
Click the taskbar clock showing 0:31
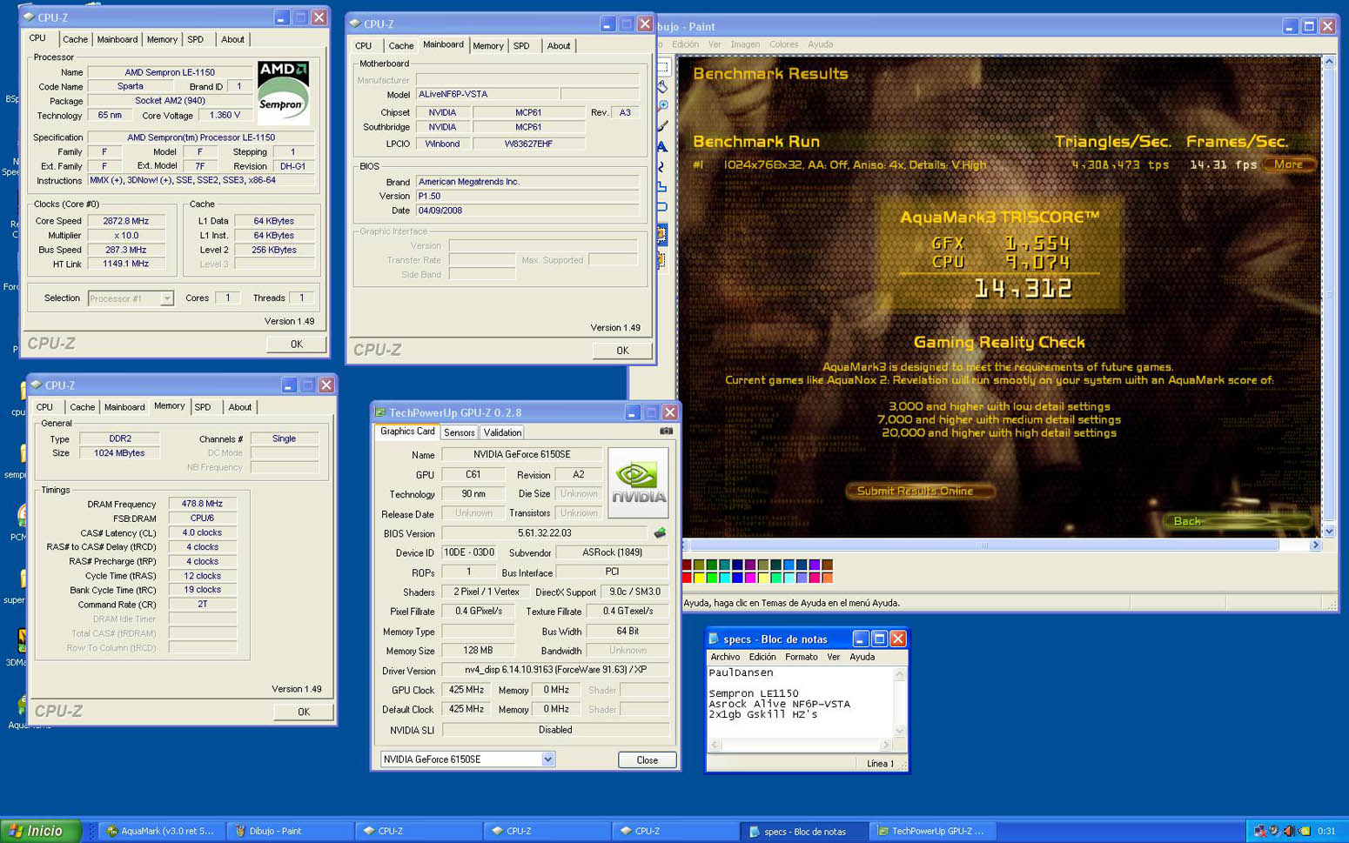pyautogui.click(x=1326, y=831)
